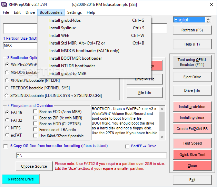Select SYSLINUX bootable radio option
Image resolution: width=217 pixels, height=187 pixels.
[7, 96]
